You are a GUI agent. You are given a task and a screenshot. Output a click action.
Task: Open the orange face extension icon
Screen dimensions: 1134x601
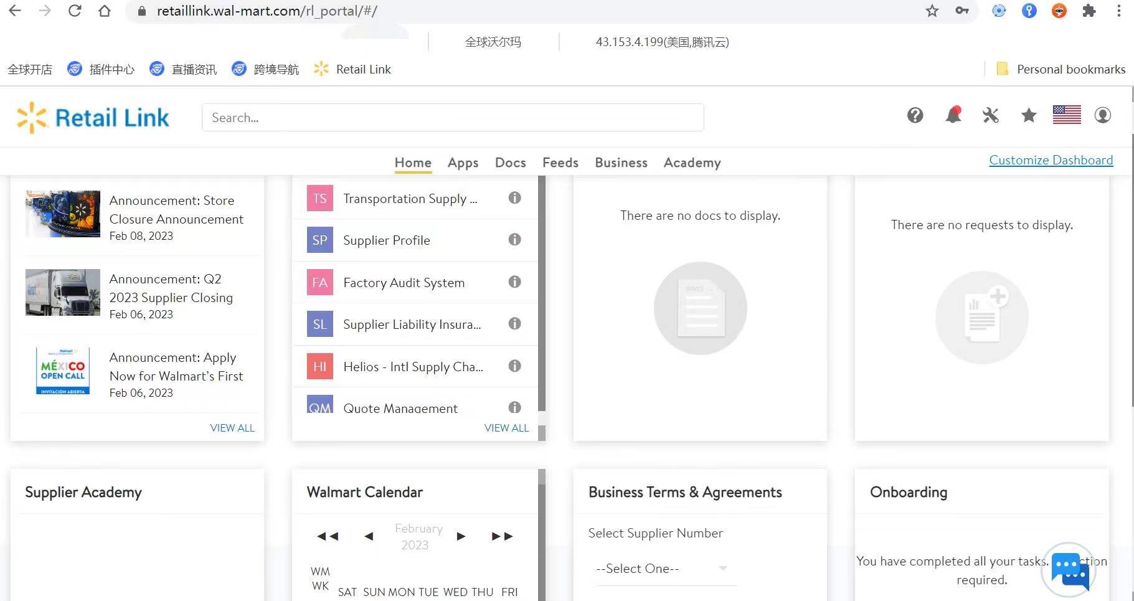click(x=1059, y=11)
